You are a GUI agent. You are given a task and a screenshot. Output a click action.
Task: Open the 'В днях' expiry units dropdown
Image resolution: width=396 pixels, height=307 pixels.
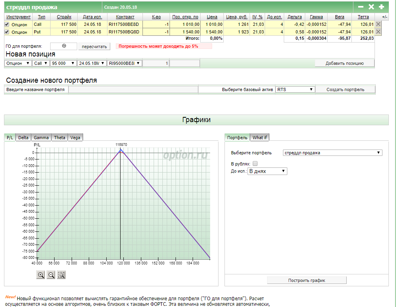[x=267, y=171]
